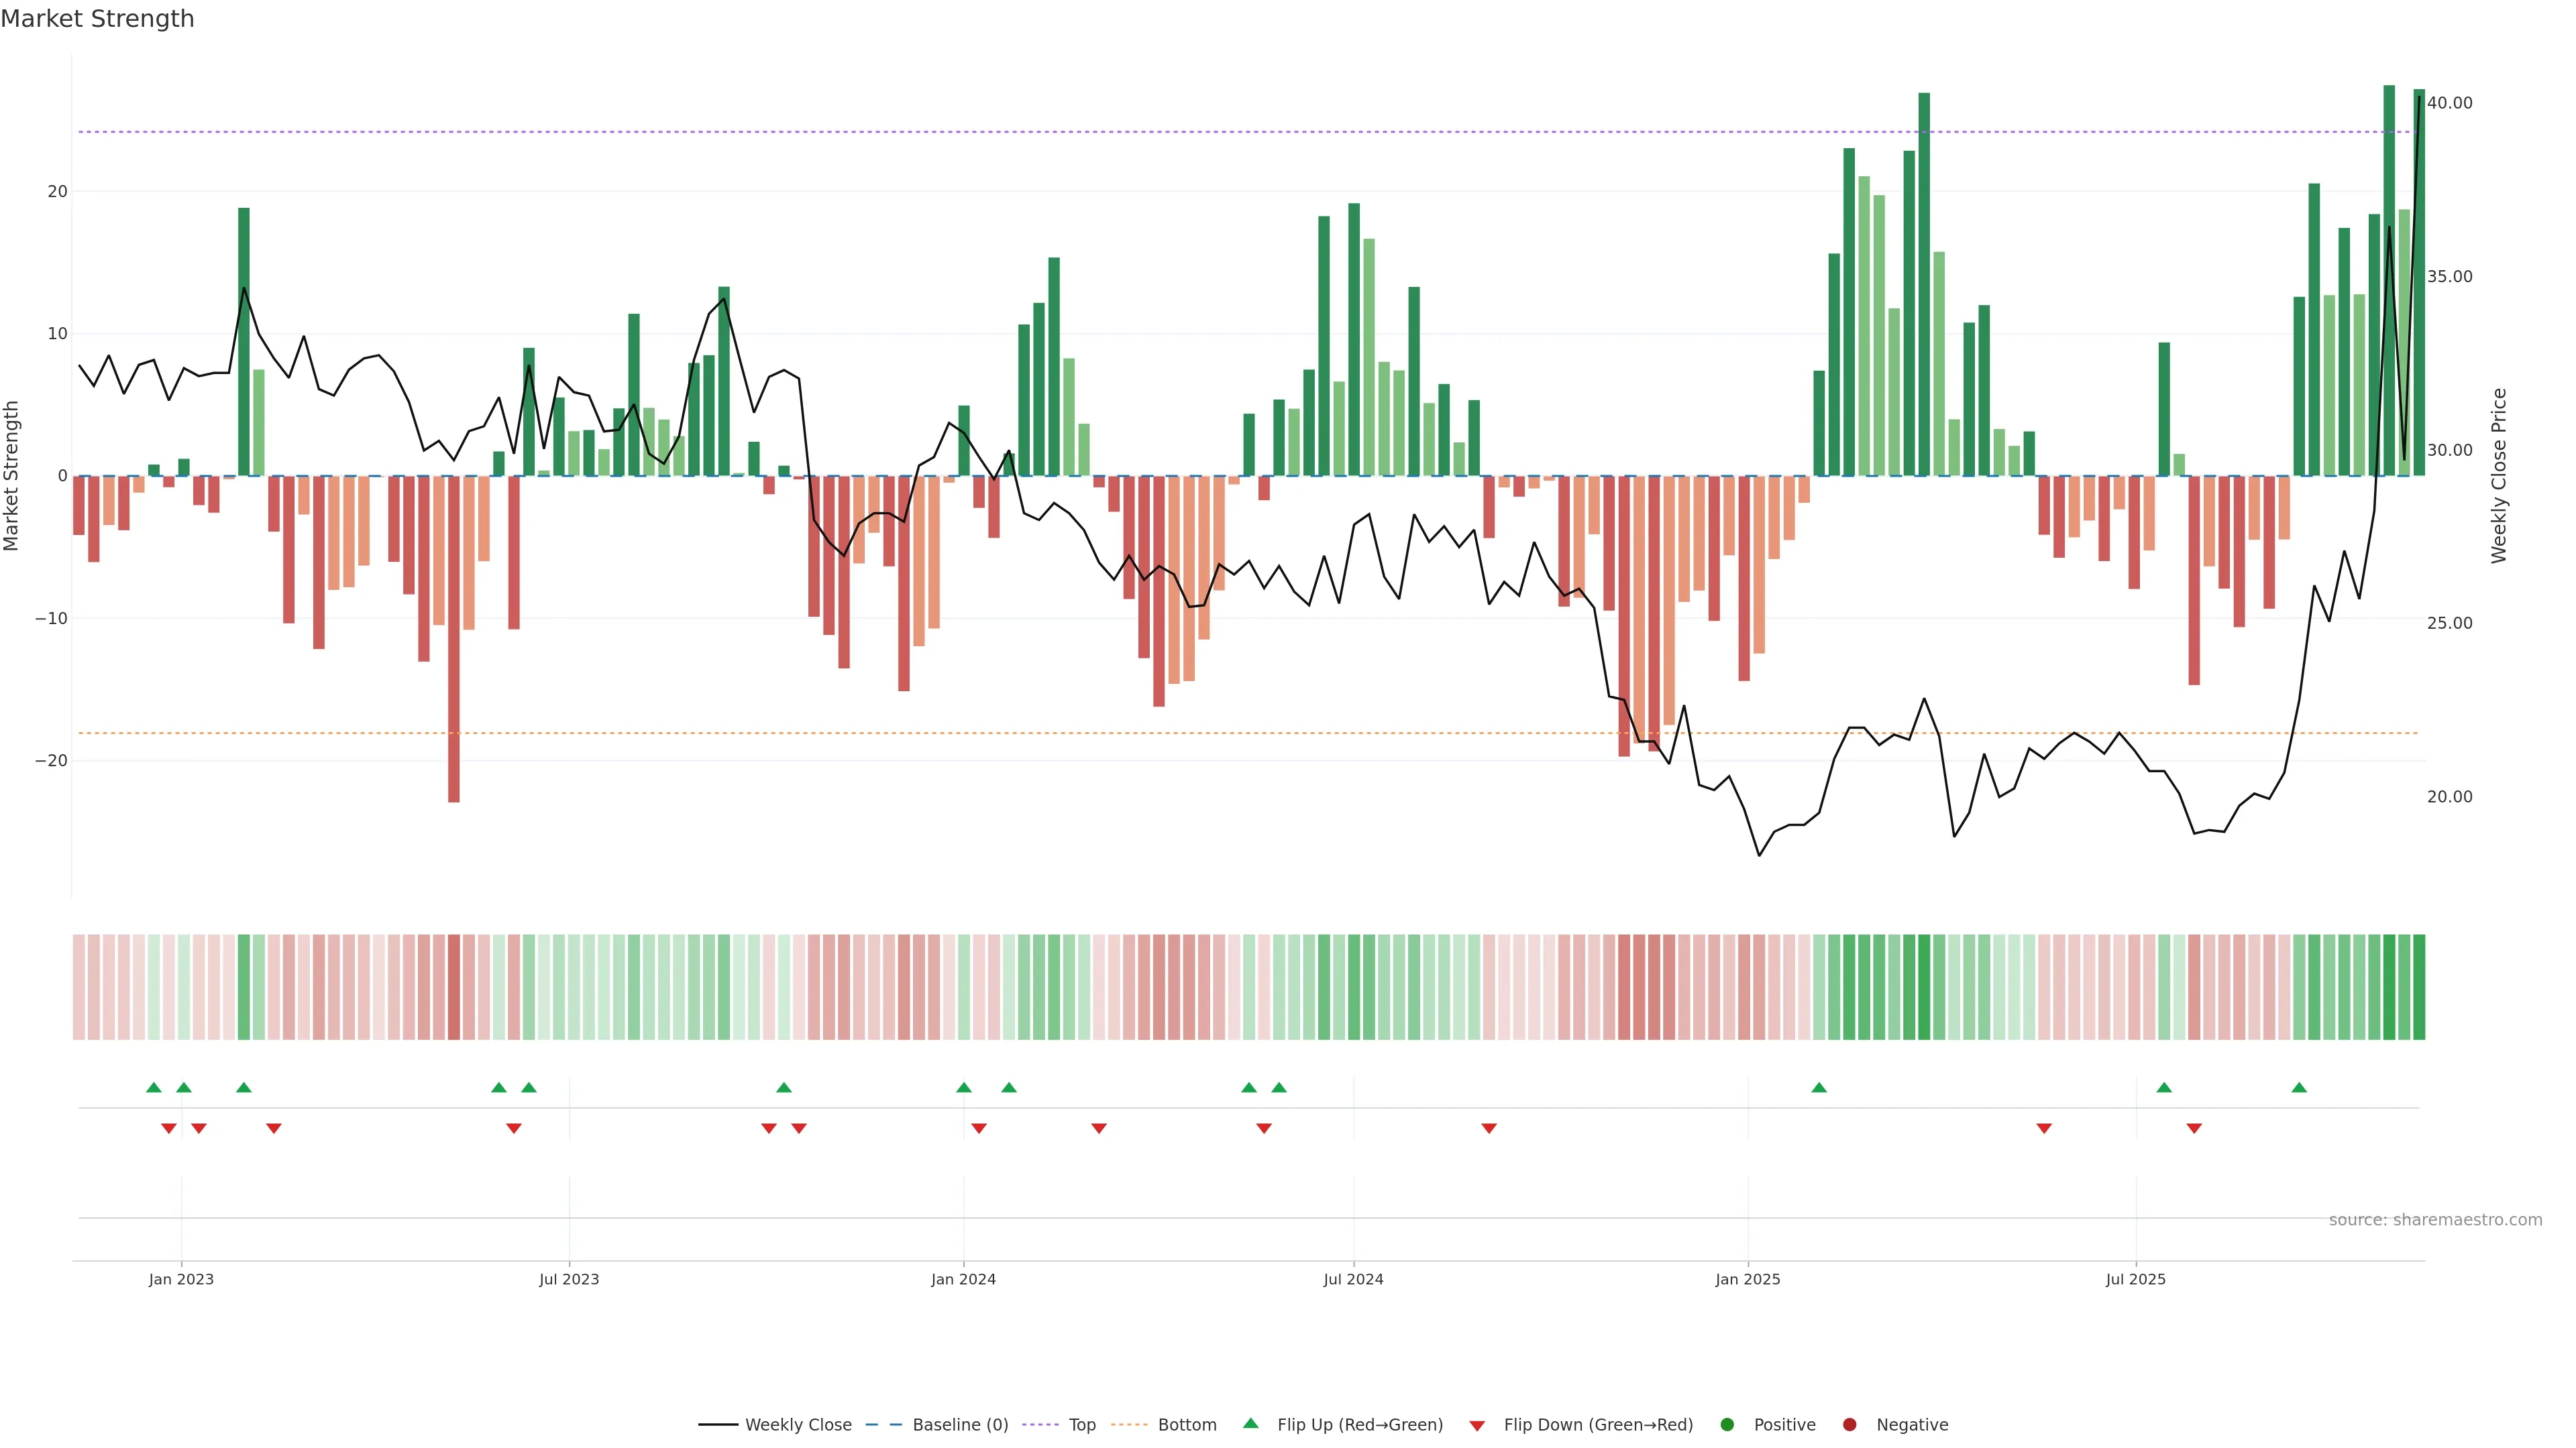Click the green Positive circle in the legend
Screen dimensions: 2576x1448
[x=1727, y=1424]
